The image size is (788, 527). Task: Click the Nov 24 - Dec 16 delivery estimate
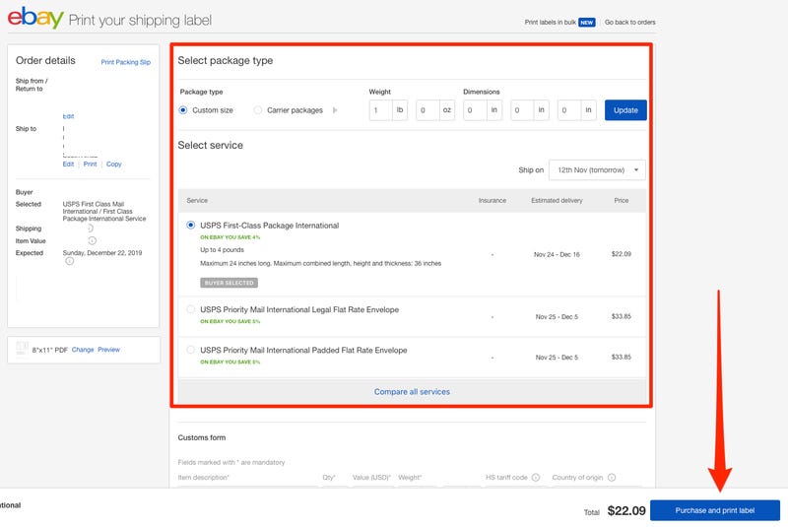pyautogui.click(x=557, y=254)
